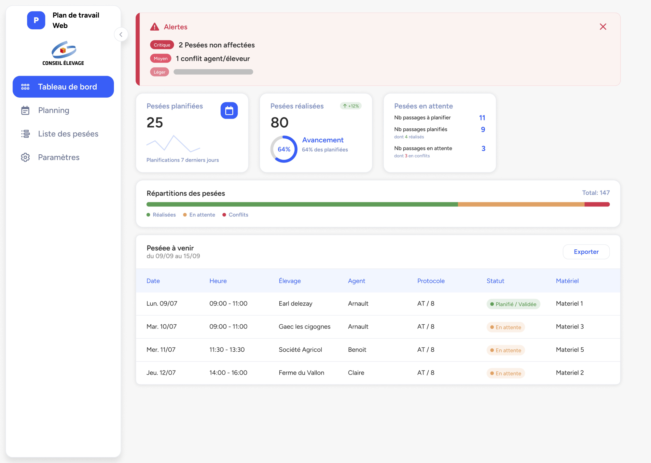Screen dimensions: 651x463
Task: Dismiss the Alertes panel with X
Action: pyautogui.click(x=603, y=27)
